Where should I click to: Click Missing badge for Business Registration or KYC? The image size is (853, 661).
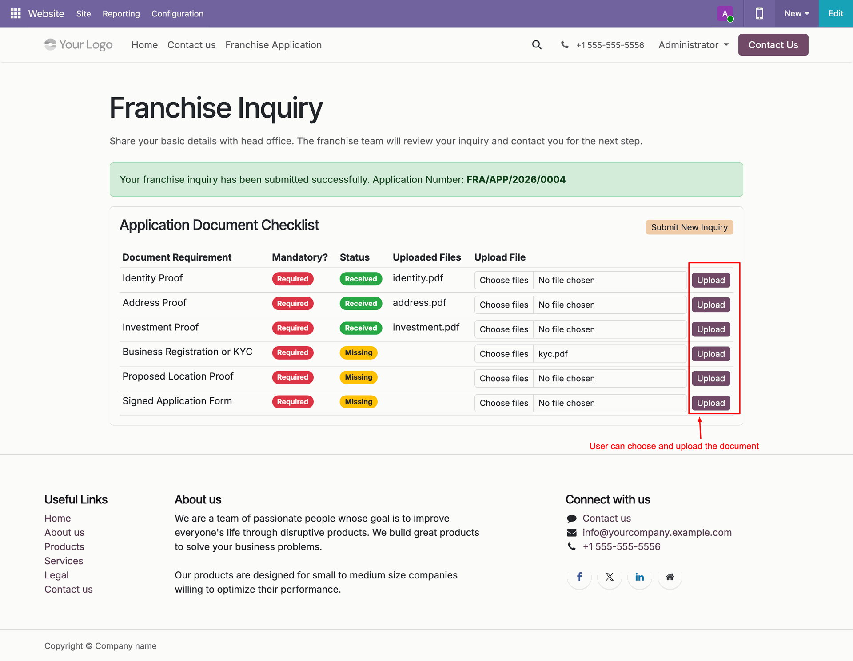coord(359,352)
